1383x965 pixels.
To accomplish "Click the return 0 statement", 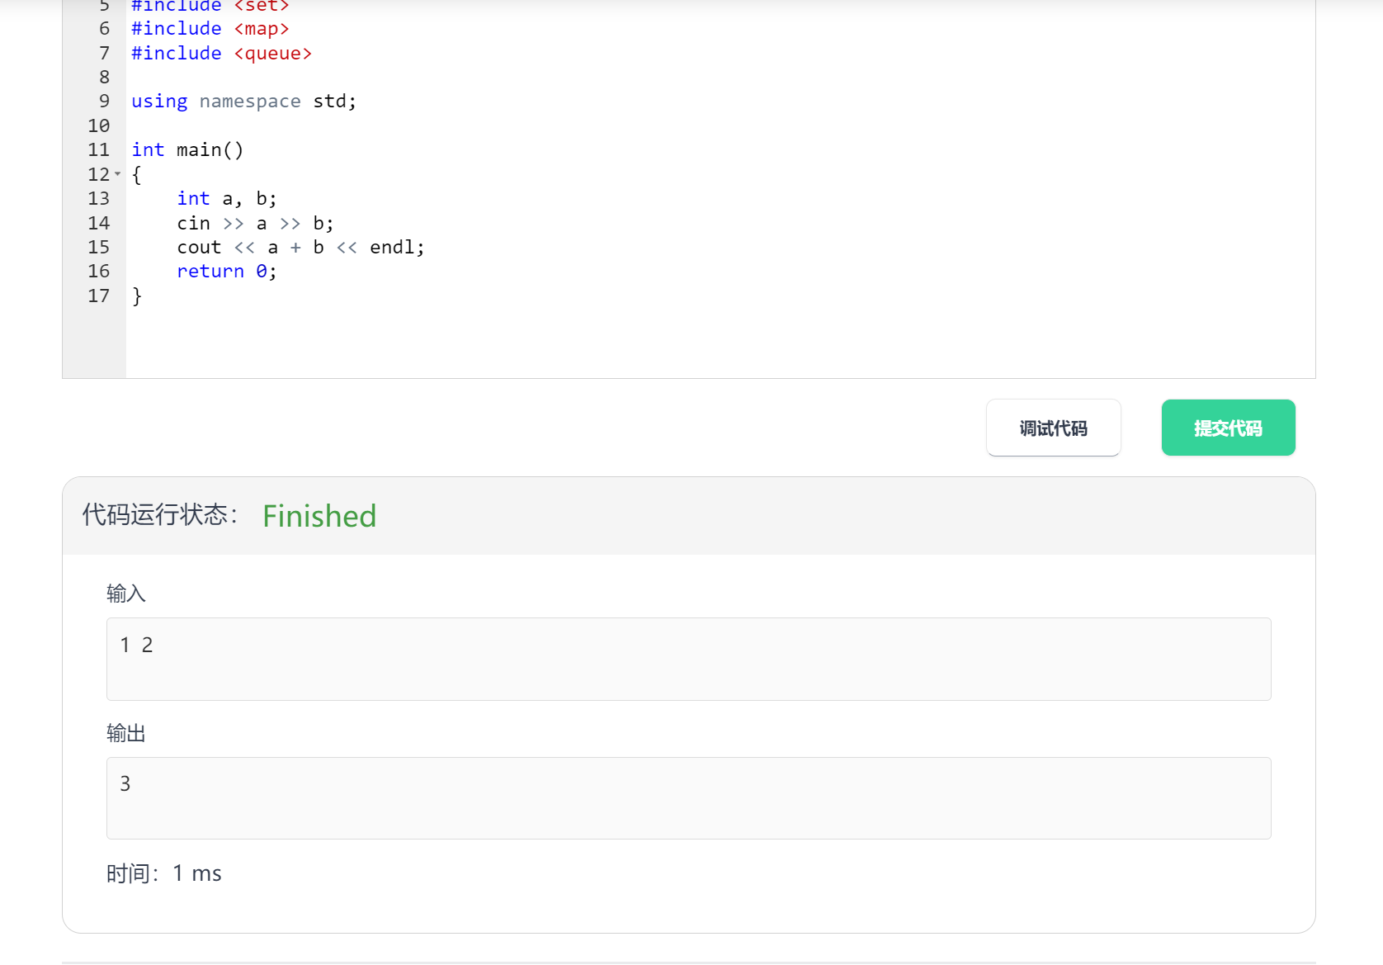I will tap(225, 271).
